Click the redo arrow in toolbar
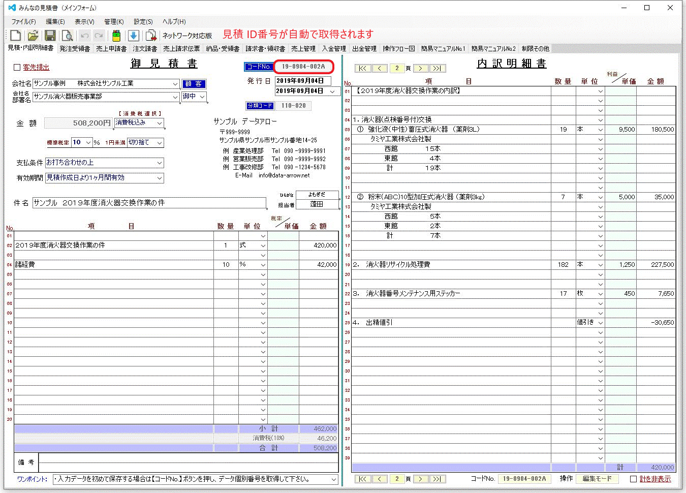 [99, 36]
